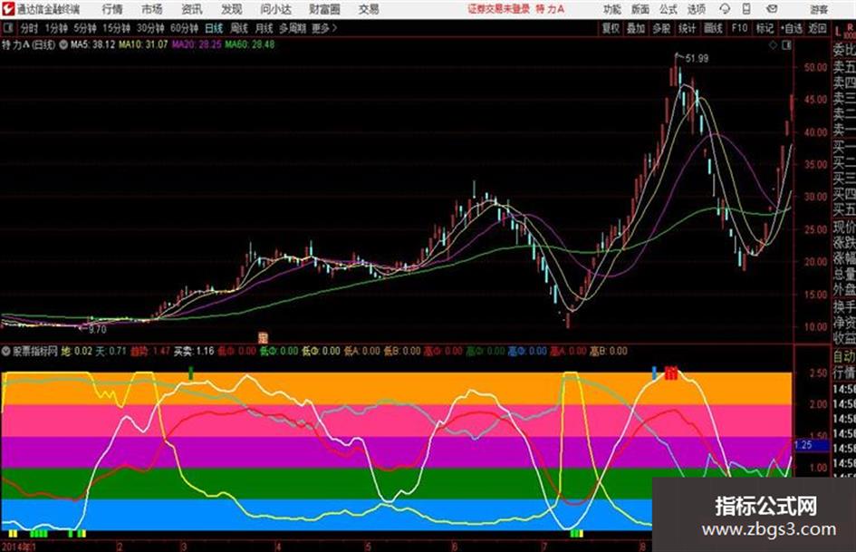The width and height of the screenshot is (856, 552).
Task: Click the 买卖: 1.16 indicator value
Action: coord(194,351)
